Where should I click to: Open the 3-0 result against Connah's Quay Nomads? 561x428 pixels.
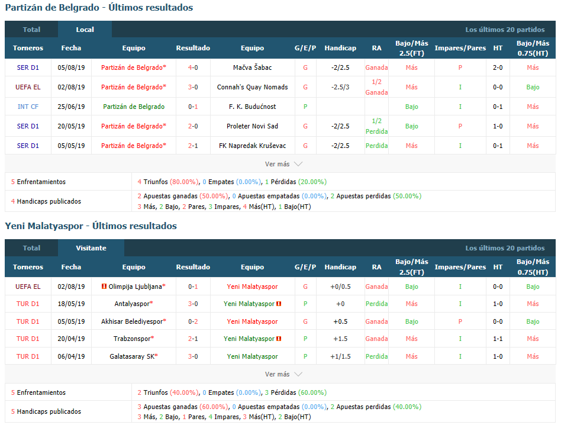point(193,87)
